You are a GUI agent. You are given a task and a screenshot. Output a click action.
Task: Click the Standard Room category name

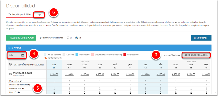tap(22, 73)
